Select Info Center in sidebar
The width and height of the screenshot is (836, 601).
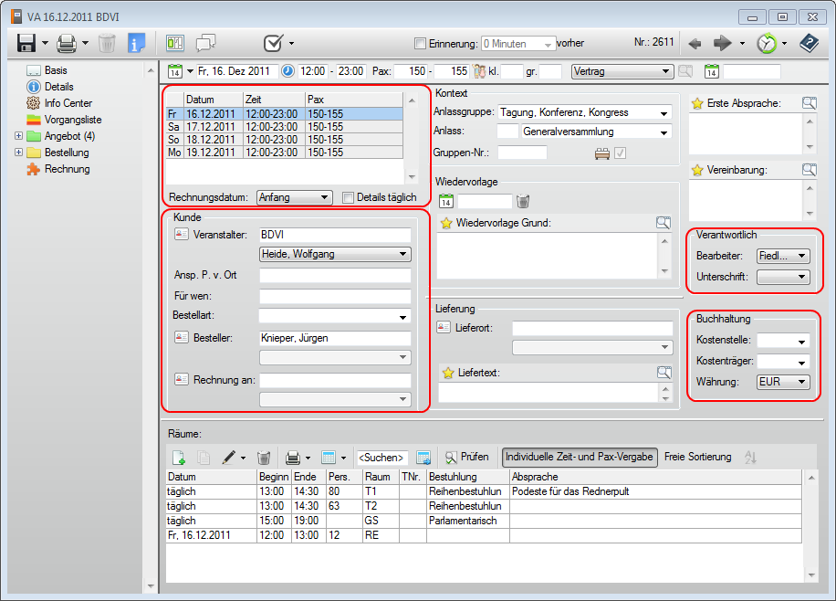pyautogui.click(x=68, y=103)
